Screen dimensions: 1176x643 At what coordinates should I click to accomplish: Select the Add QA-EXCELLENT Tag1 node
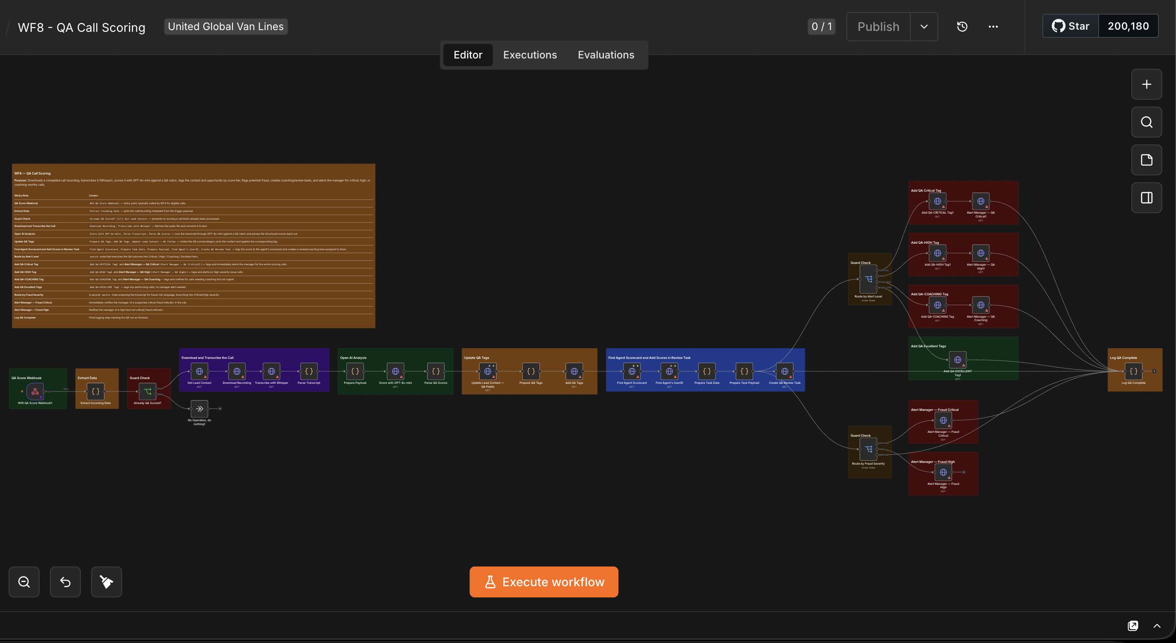(x=958, y=360)
